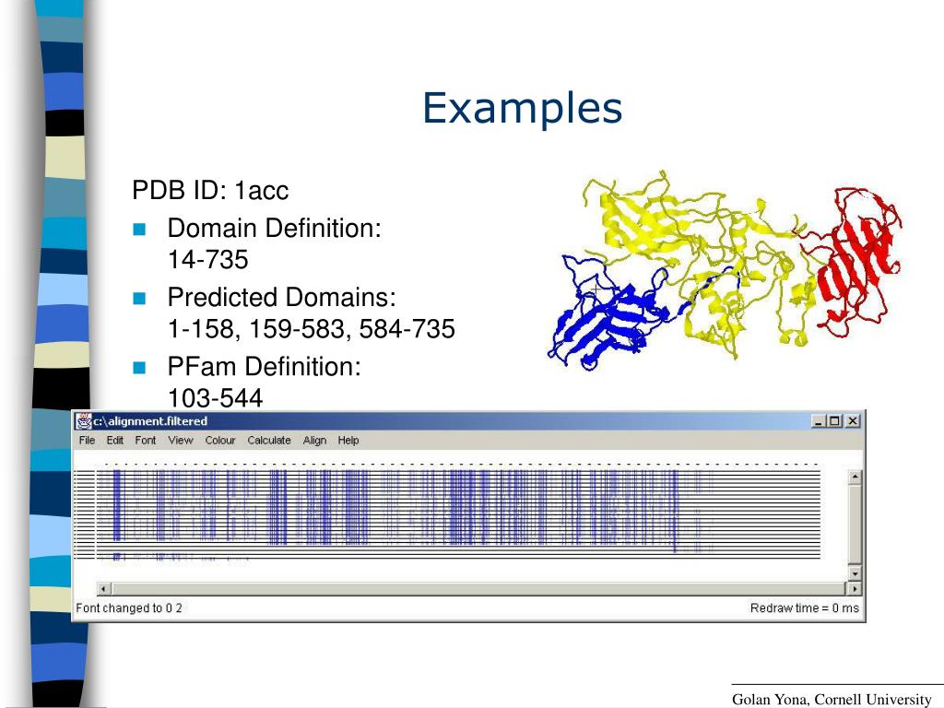This screenshot has width=944, height=708.
Task: Click the Java icon in the alignment window title bar
Action: (x=83, y=420)
